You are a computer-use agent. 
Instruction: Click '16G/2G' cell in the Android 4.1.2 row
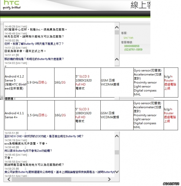65,83
